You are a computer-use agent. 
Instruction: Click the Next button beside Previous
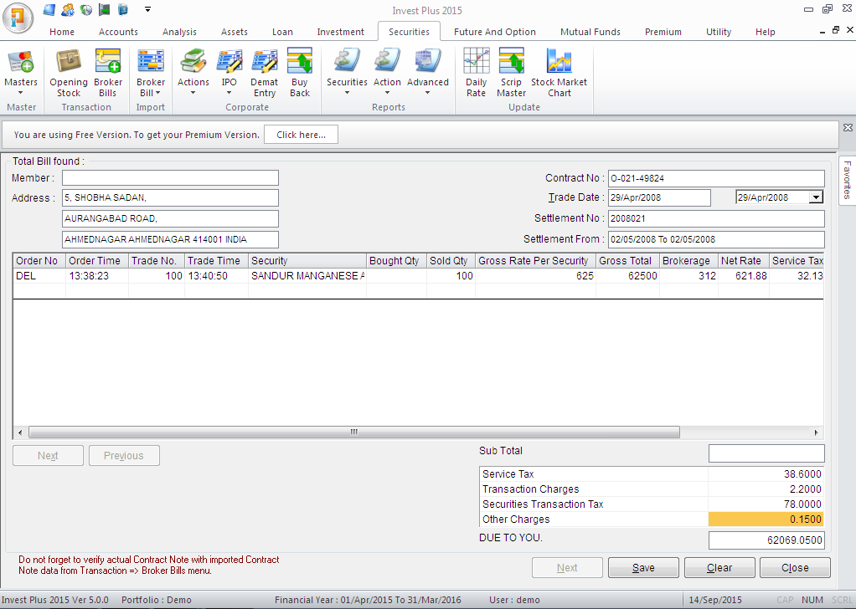(x=48, y=456)
